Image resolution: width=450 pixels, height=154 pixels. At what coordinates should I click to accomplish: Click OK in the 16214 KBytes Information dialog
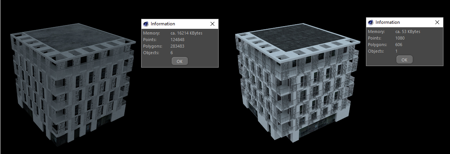[180, 61]
